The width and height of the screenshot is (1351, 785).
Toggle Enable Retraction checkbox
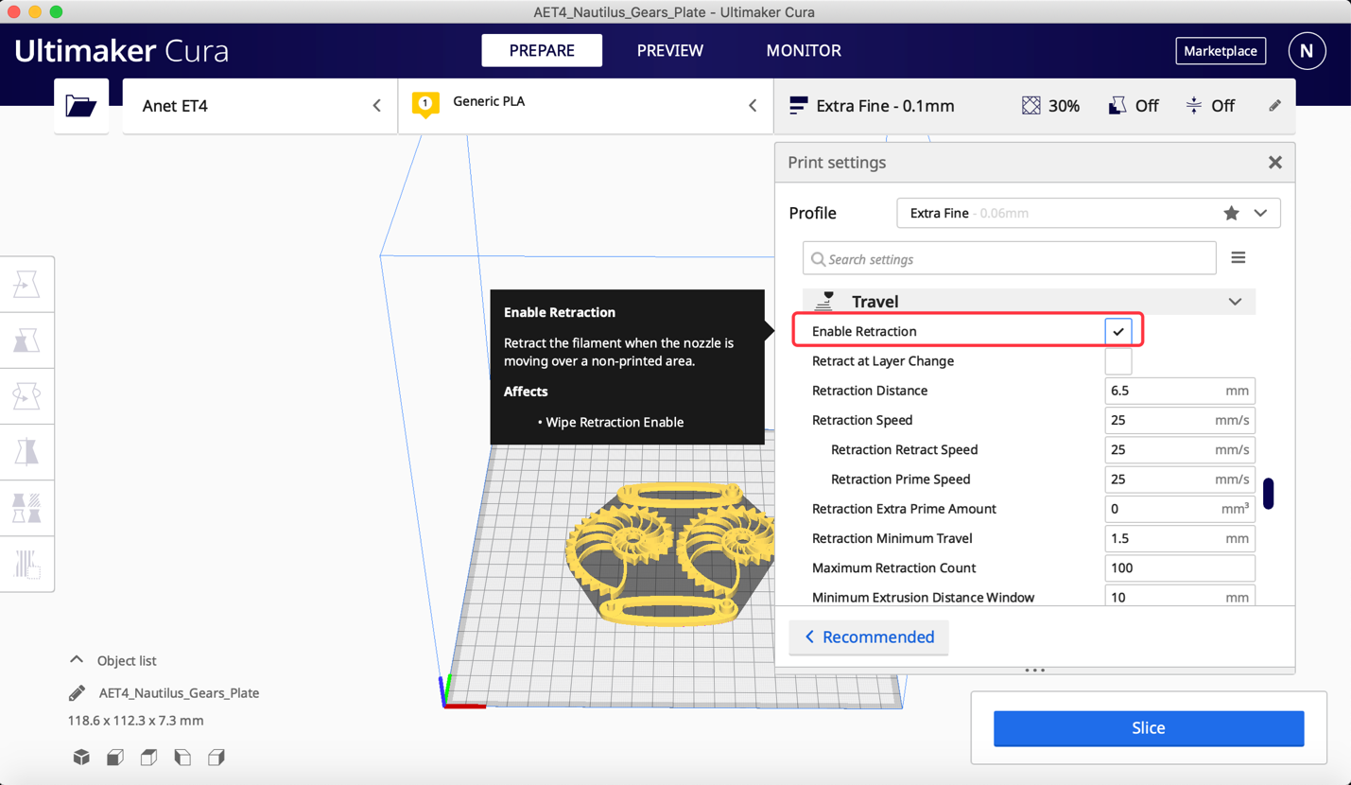point(1118,332)
